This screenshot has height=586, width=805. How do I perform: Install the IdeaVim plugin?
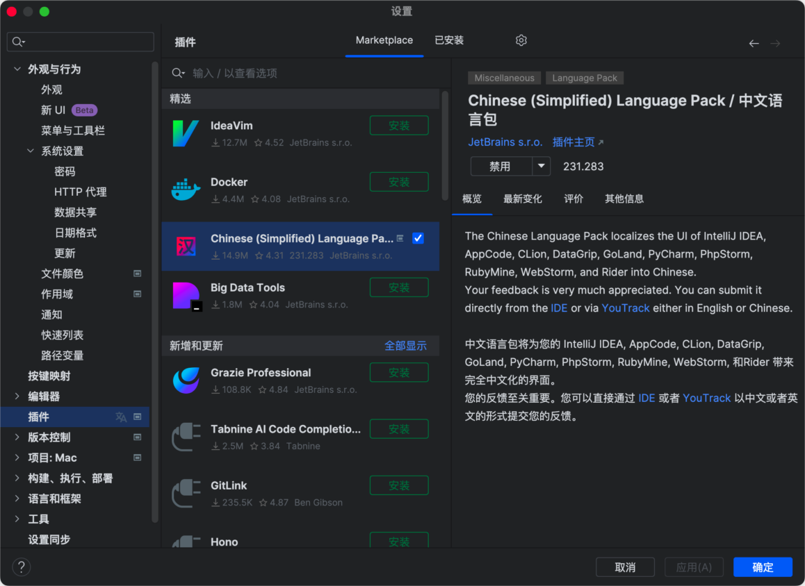coord(399,126)
